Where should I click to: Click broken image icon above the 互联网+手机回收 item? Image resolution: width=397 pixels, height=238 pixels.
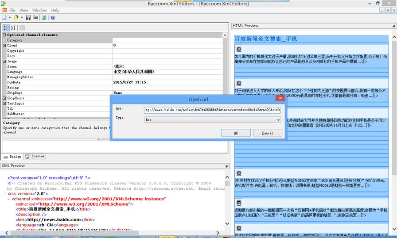239,203
